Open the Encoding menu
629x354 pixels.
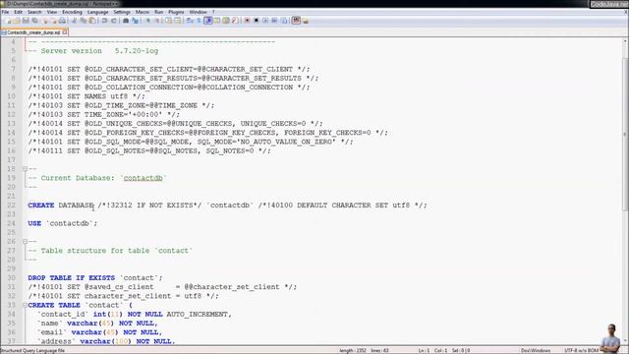point(72,12)
